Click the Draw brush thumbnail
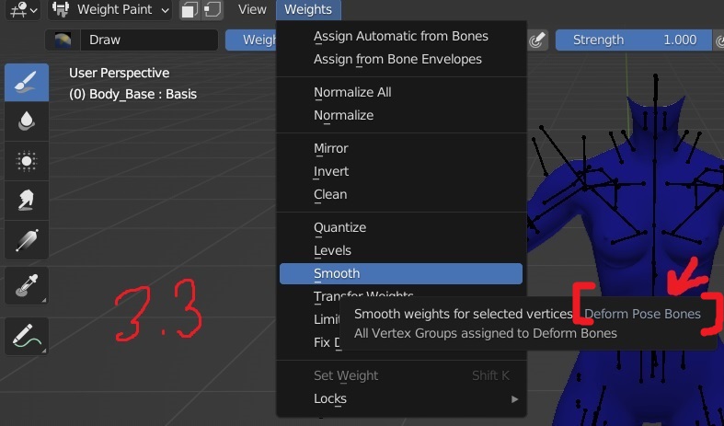This screenshot has height=426, width=724. pos(63,40)
